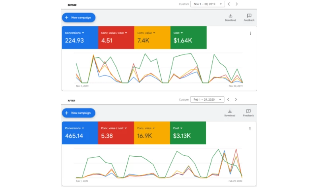Click the Download icon in the November 2019 panel
The width and height of the screenshot is (318, 191).
pyautogui.click(x=230, y=16)
